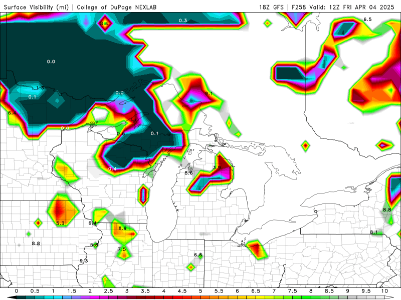
Task: Click the '0' label on the color scale
Action: [17, 291]
